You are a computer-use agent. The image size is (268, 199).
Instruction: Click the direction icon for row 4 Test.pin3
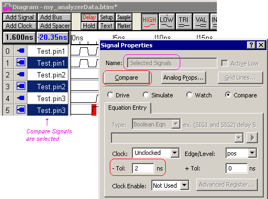click(21, 98)
